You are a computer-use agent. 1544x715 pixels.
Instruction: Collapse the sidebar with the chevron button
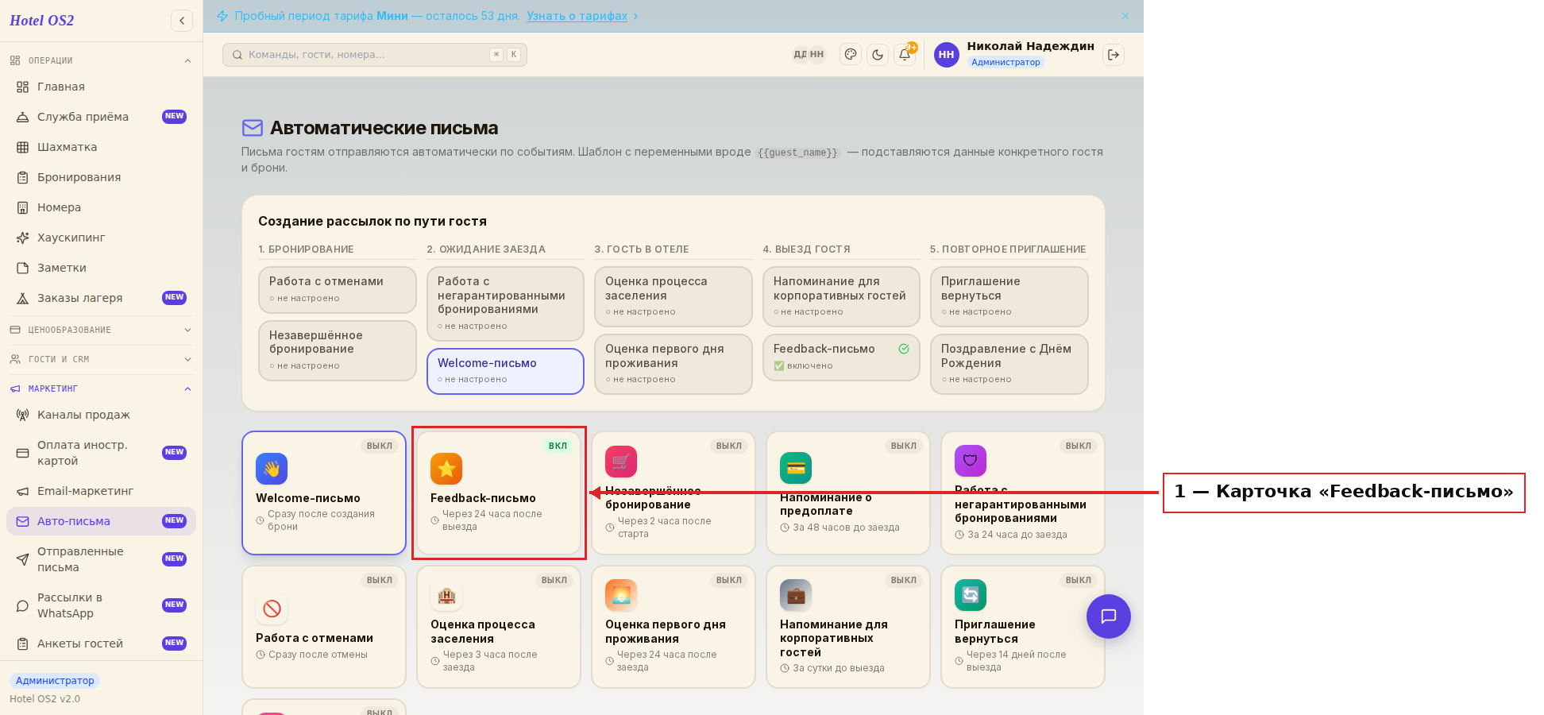(x=182, y=21)
